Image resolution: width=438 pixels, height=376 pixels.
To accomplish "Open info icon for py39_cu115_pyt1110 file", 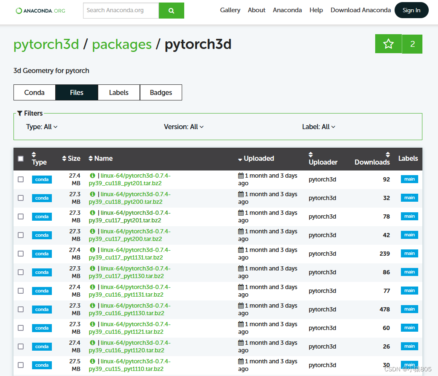I will (x=92, y=361).
